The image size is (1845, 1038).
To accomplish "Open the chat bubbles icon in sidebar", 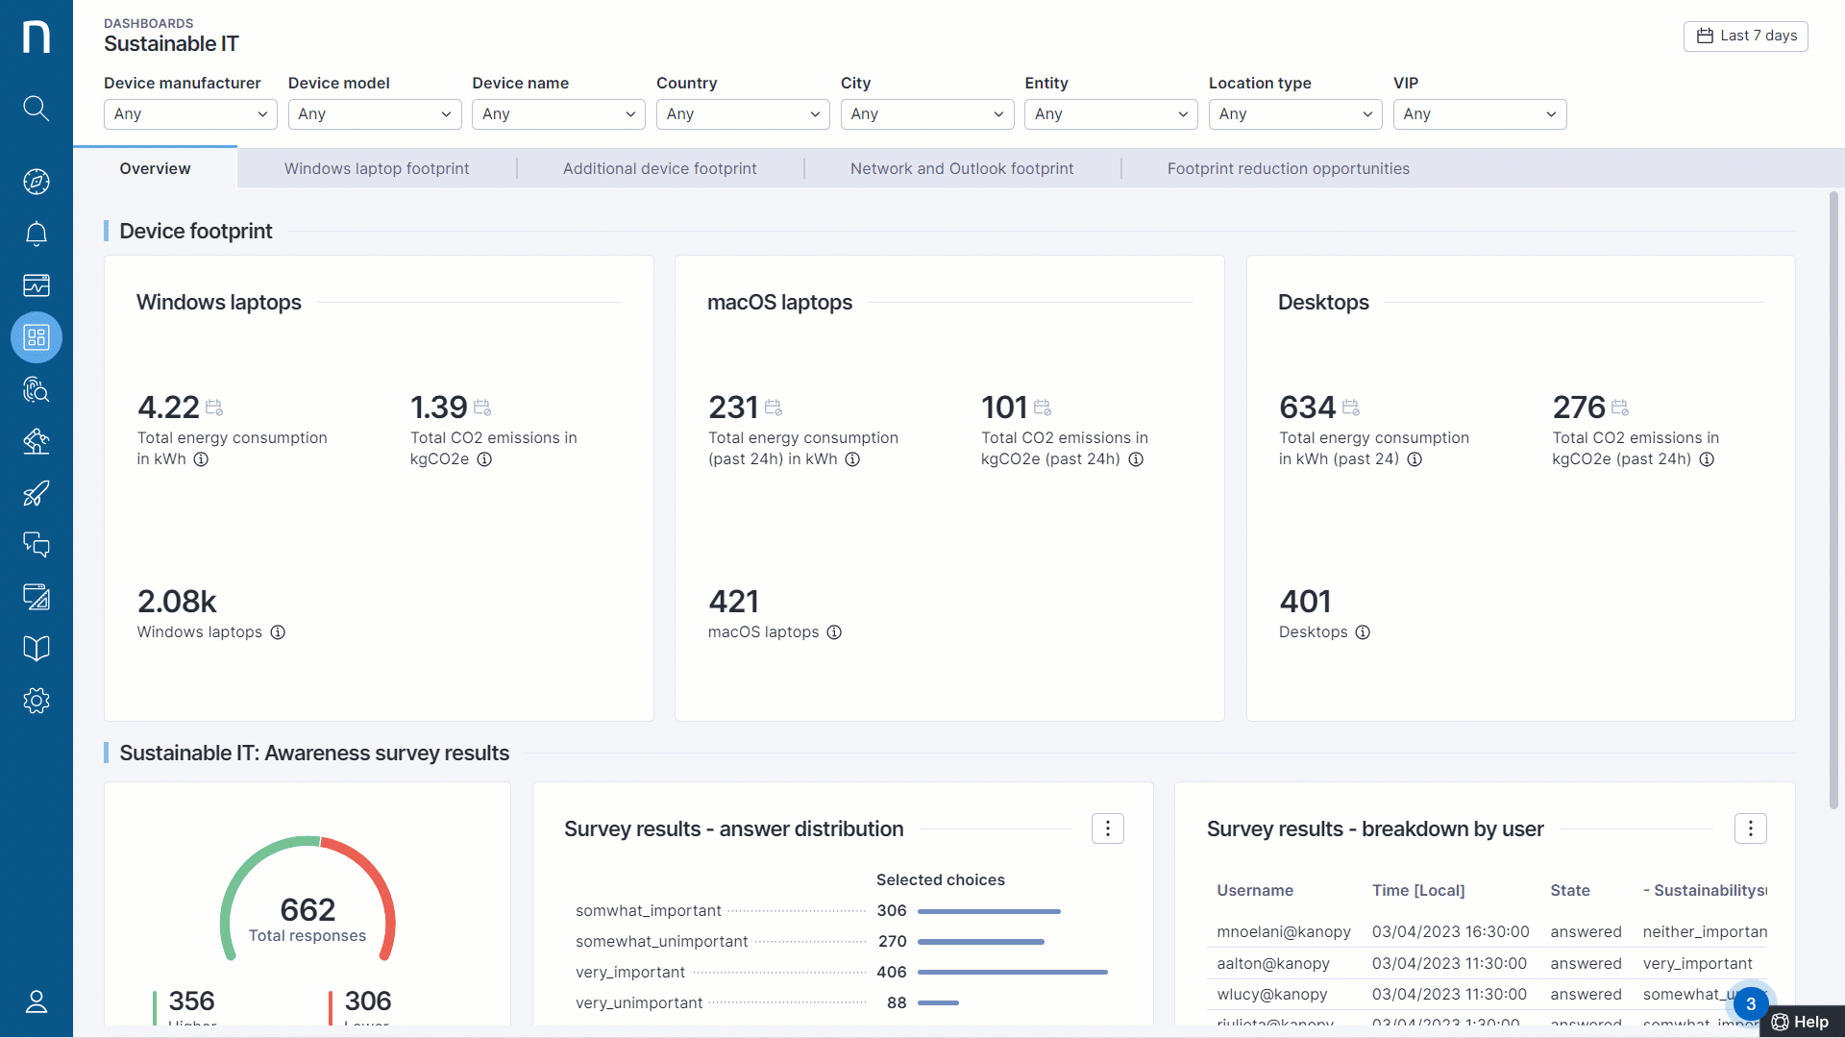I will click(x=37, y=545).
